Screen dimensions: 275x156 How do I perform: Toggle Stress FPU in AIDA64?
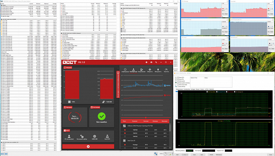pos(178,79)
